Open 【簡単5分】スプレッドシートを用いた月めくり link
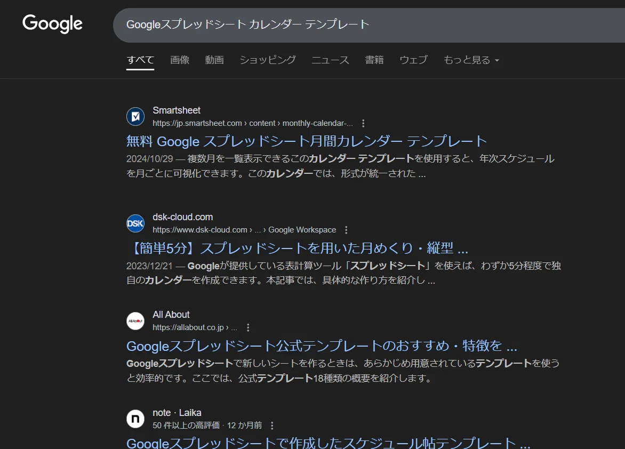 pyautogui.click(x=298, y=248)
